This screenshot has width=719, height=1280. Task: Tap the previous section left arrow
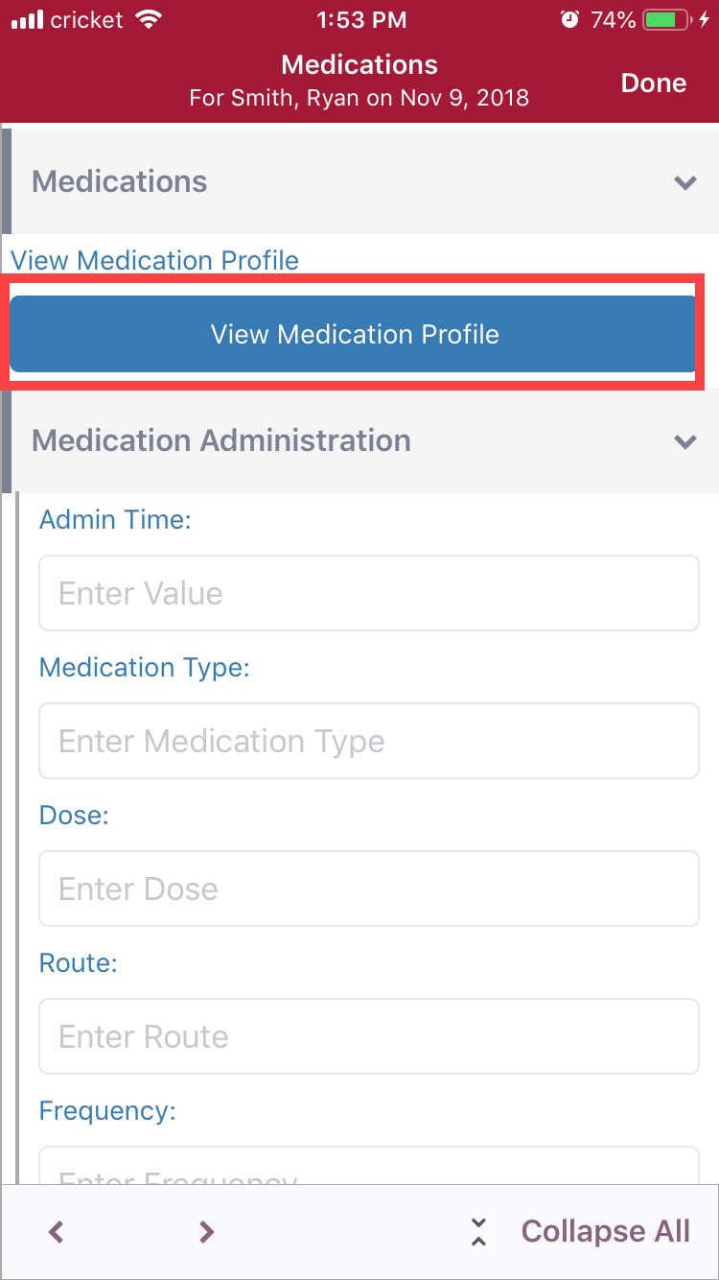[x=57, y=1232]
